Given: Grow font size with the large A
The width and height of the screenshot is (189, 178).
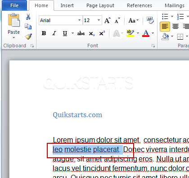Looking at the screenshot, I should tap(108, 20).
